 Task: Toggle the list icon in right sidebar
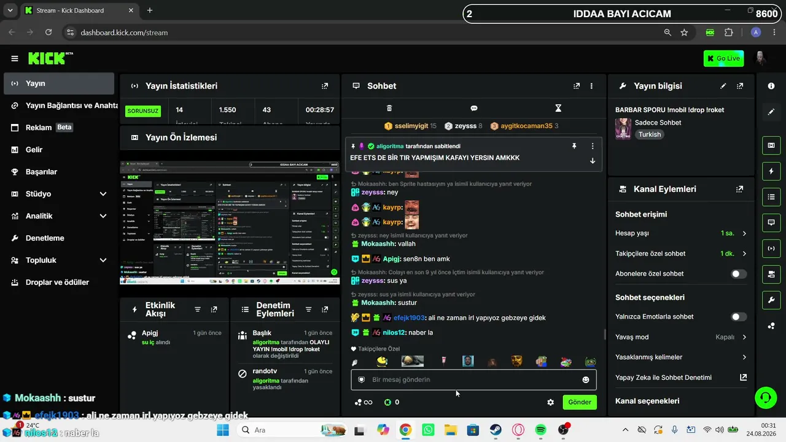(x=771, y=197)
